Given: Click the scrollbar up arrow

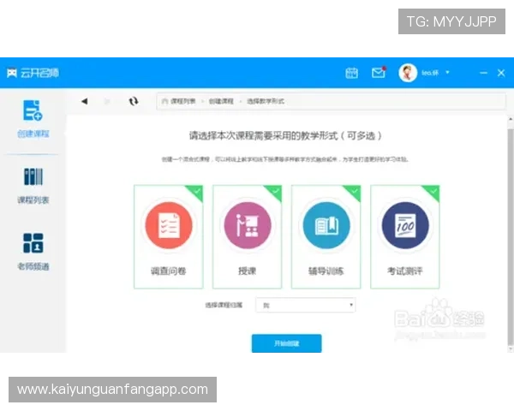Looking at the screenshot, I should click(511, 120).
